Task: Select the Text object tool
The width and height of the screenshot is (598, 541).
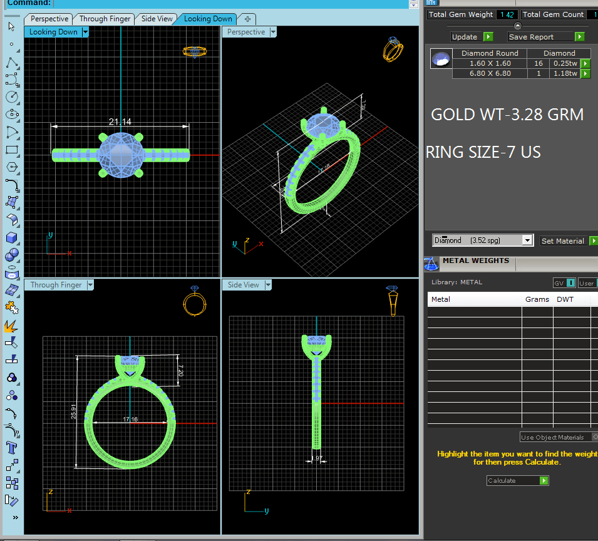Action: (x=11, y=447)
